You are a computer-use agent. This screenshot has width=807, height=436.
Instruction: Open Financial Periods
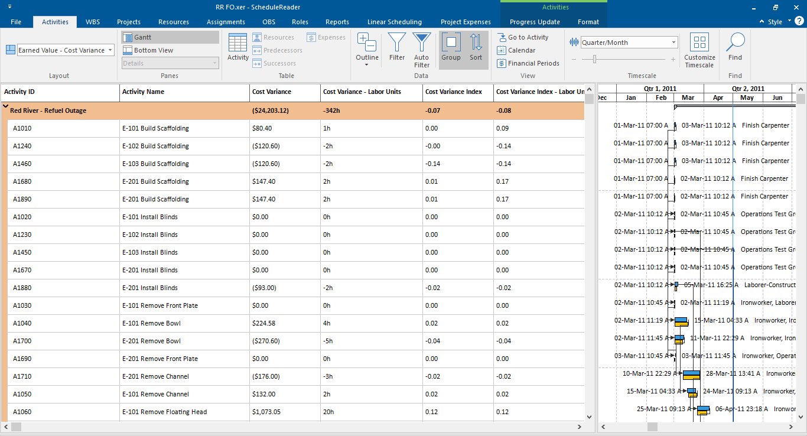528,63
